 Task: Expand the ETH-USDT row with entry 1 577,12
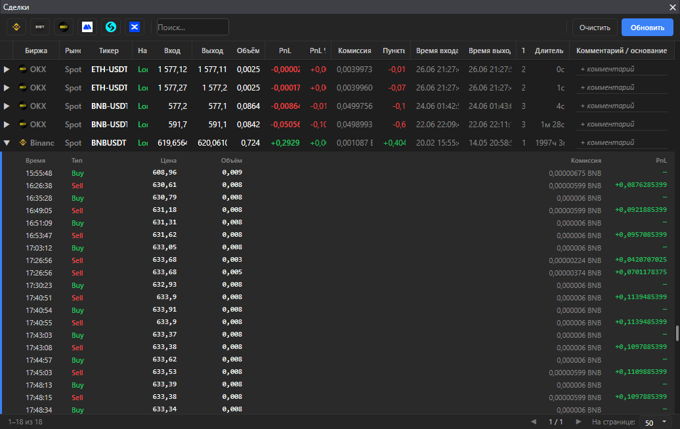(x=7, y=70)
